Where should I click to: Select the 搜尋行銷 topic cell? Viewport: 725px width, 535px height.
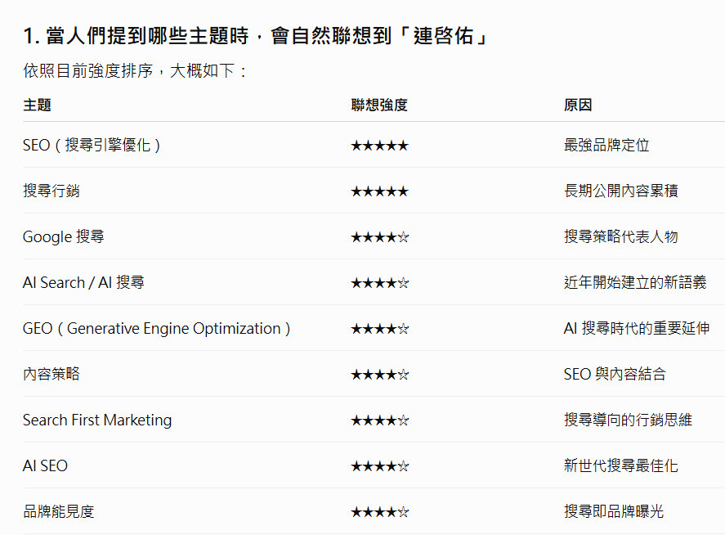51,191
